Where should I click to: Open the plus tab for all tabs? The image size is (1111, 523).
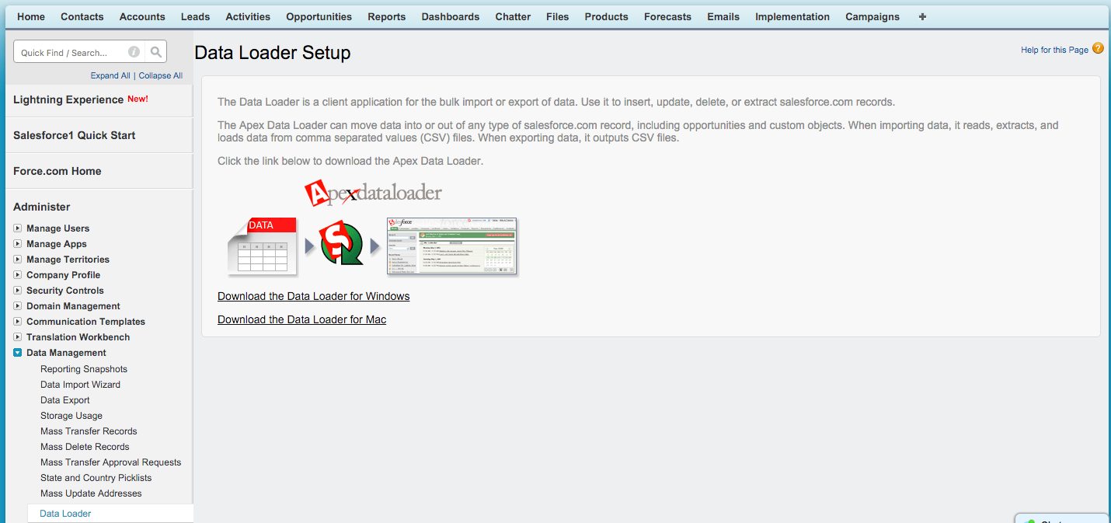(922, 16)
